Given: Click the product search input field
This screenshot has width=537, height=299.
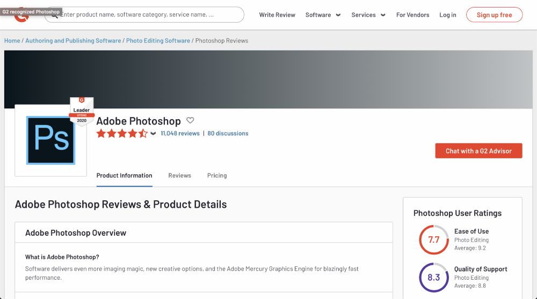Looking at the screenshot, I should 144,14.
